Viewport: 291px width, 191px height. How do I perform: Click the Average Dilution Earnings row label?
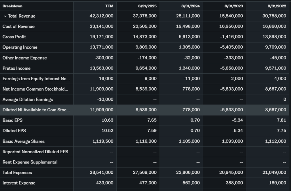[28, 99]
